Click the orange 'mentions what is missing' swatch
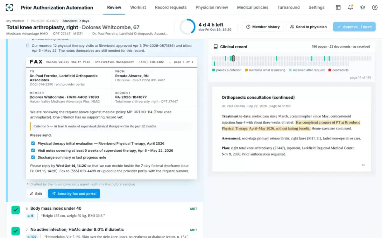The height and width of the screenshot is (238, 382). point(246,70)
